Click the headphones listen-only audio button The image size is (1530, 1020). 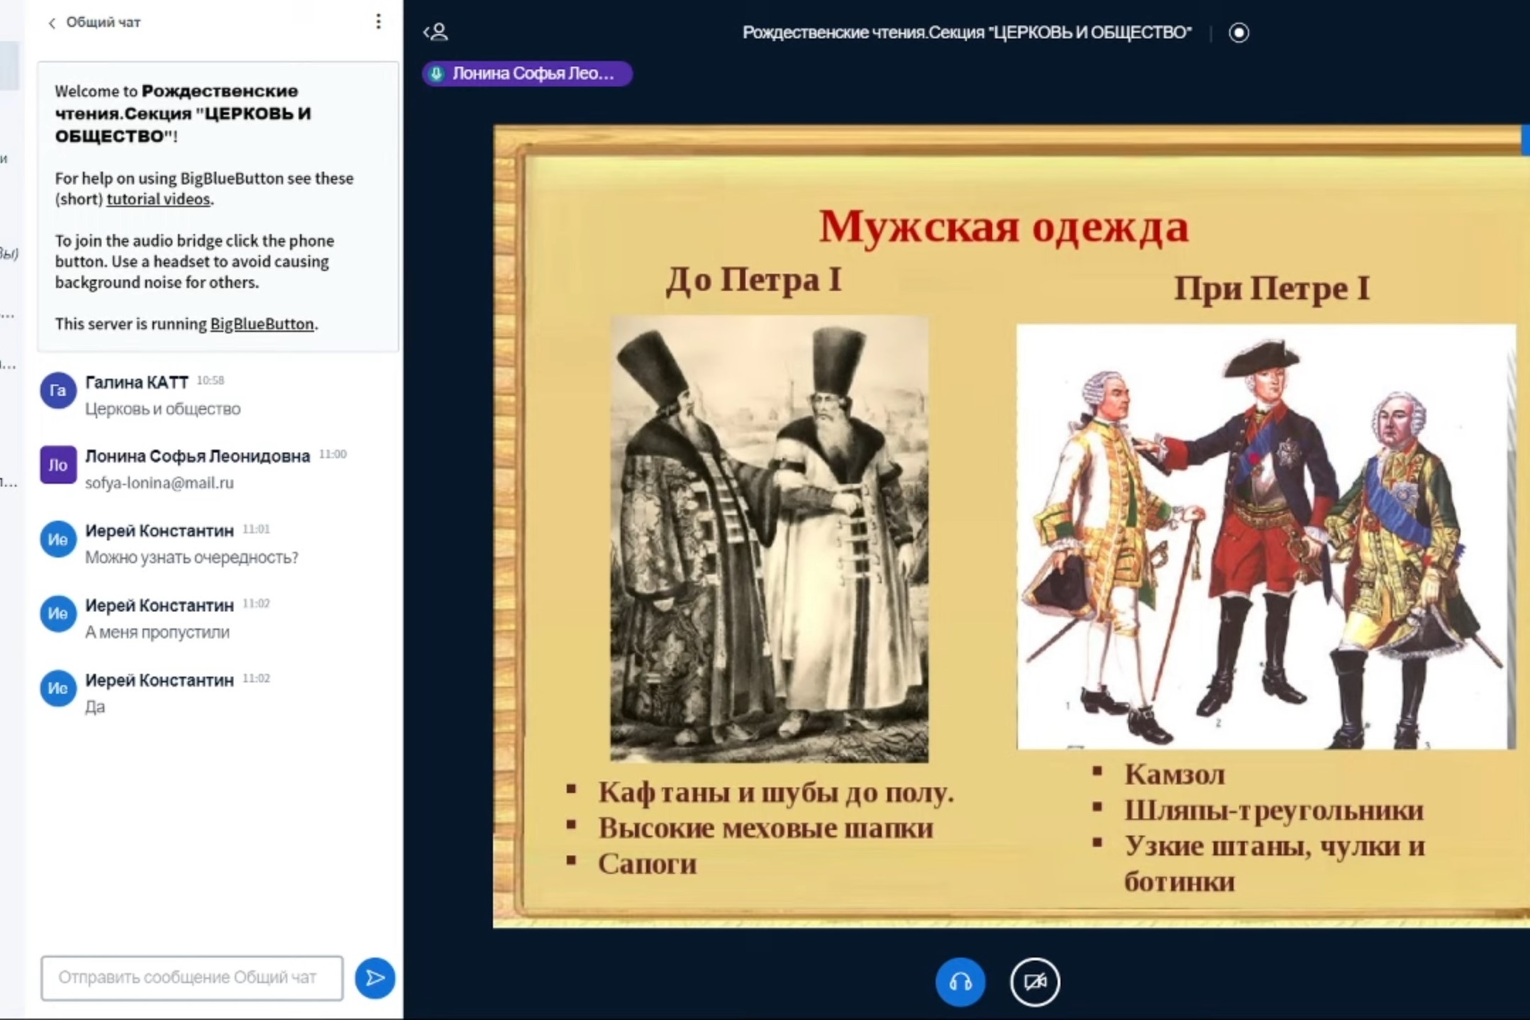coord(960,982)
